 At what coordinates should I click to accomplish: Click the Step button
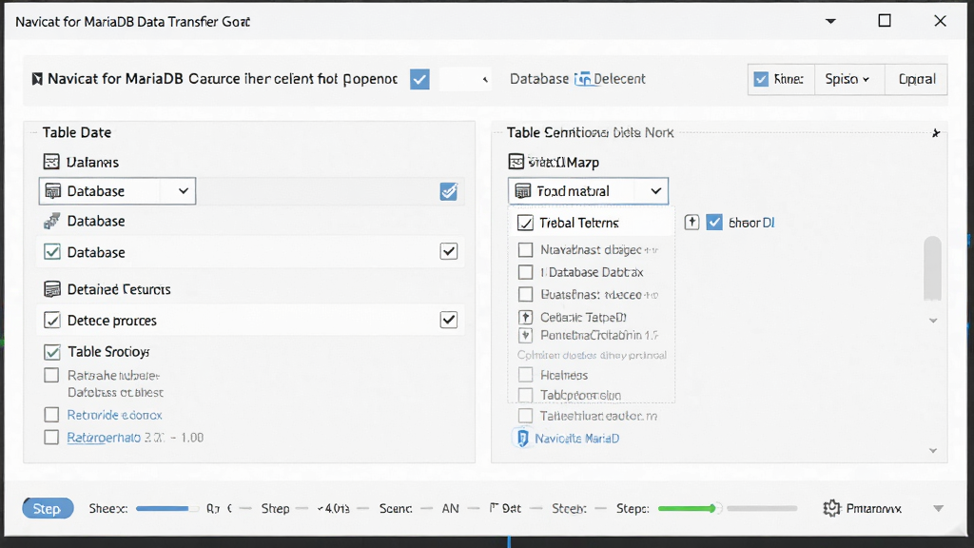[48, 508]
